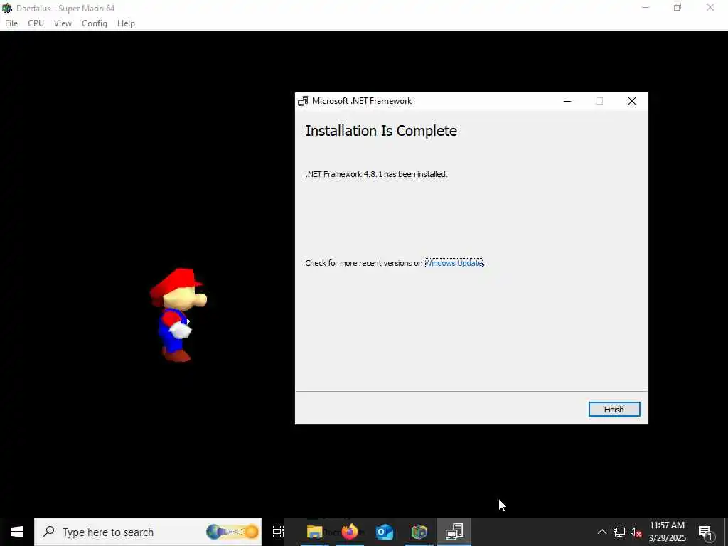Restore down the Daedalus window
Screen dimensions: 728x546
(678, 7)
